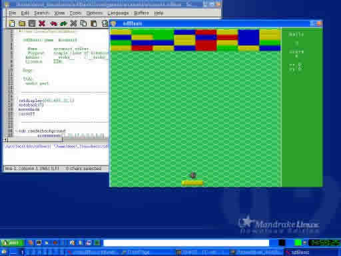Click the green Start button on the taskbar

pyautogui.click(x=12, y=243)
